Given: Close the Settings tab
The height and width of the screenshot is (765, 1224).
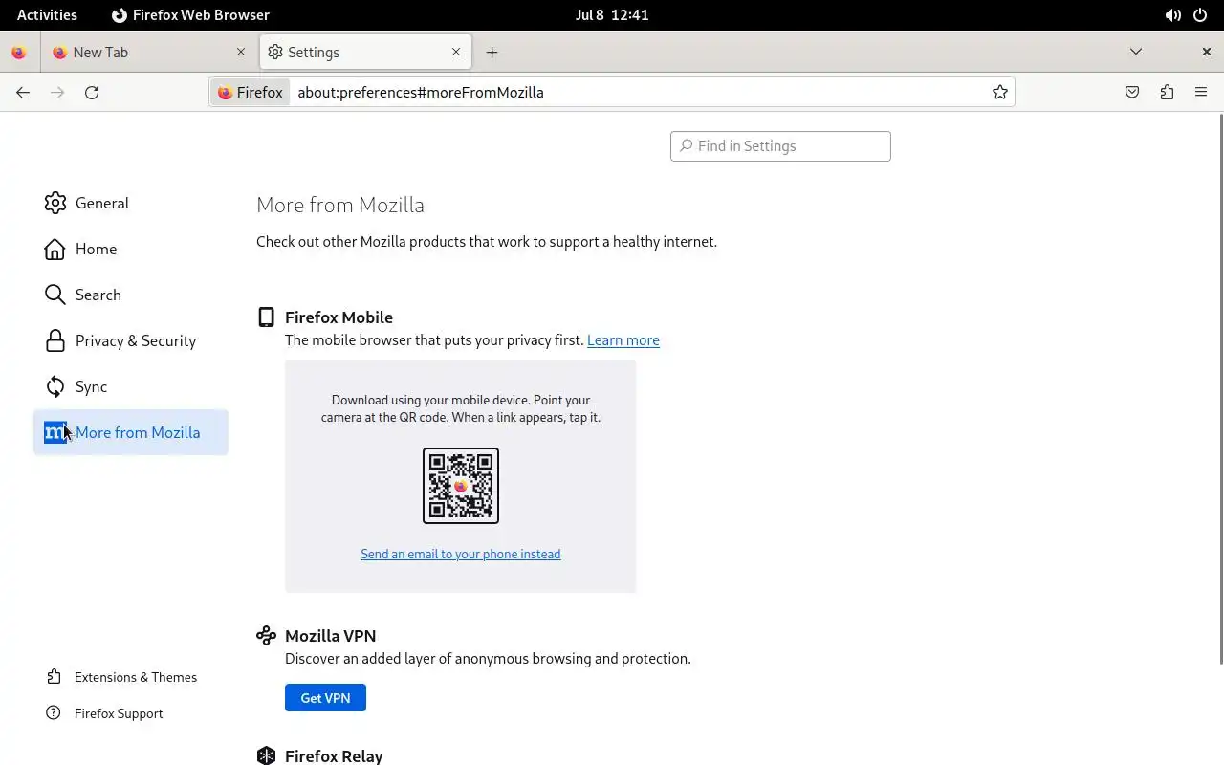Looking at the screenshot, I should 456,53.
